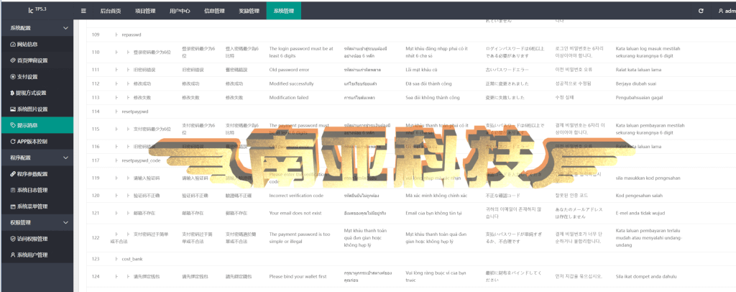The height and width of the screenshot is (292, 736).
Task: Click the 'Sila ikat dompet anda dahulu' cell
Action: pyautogui.click(x=646, y=276)
